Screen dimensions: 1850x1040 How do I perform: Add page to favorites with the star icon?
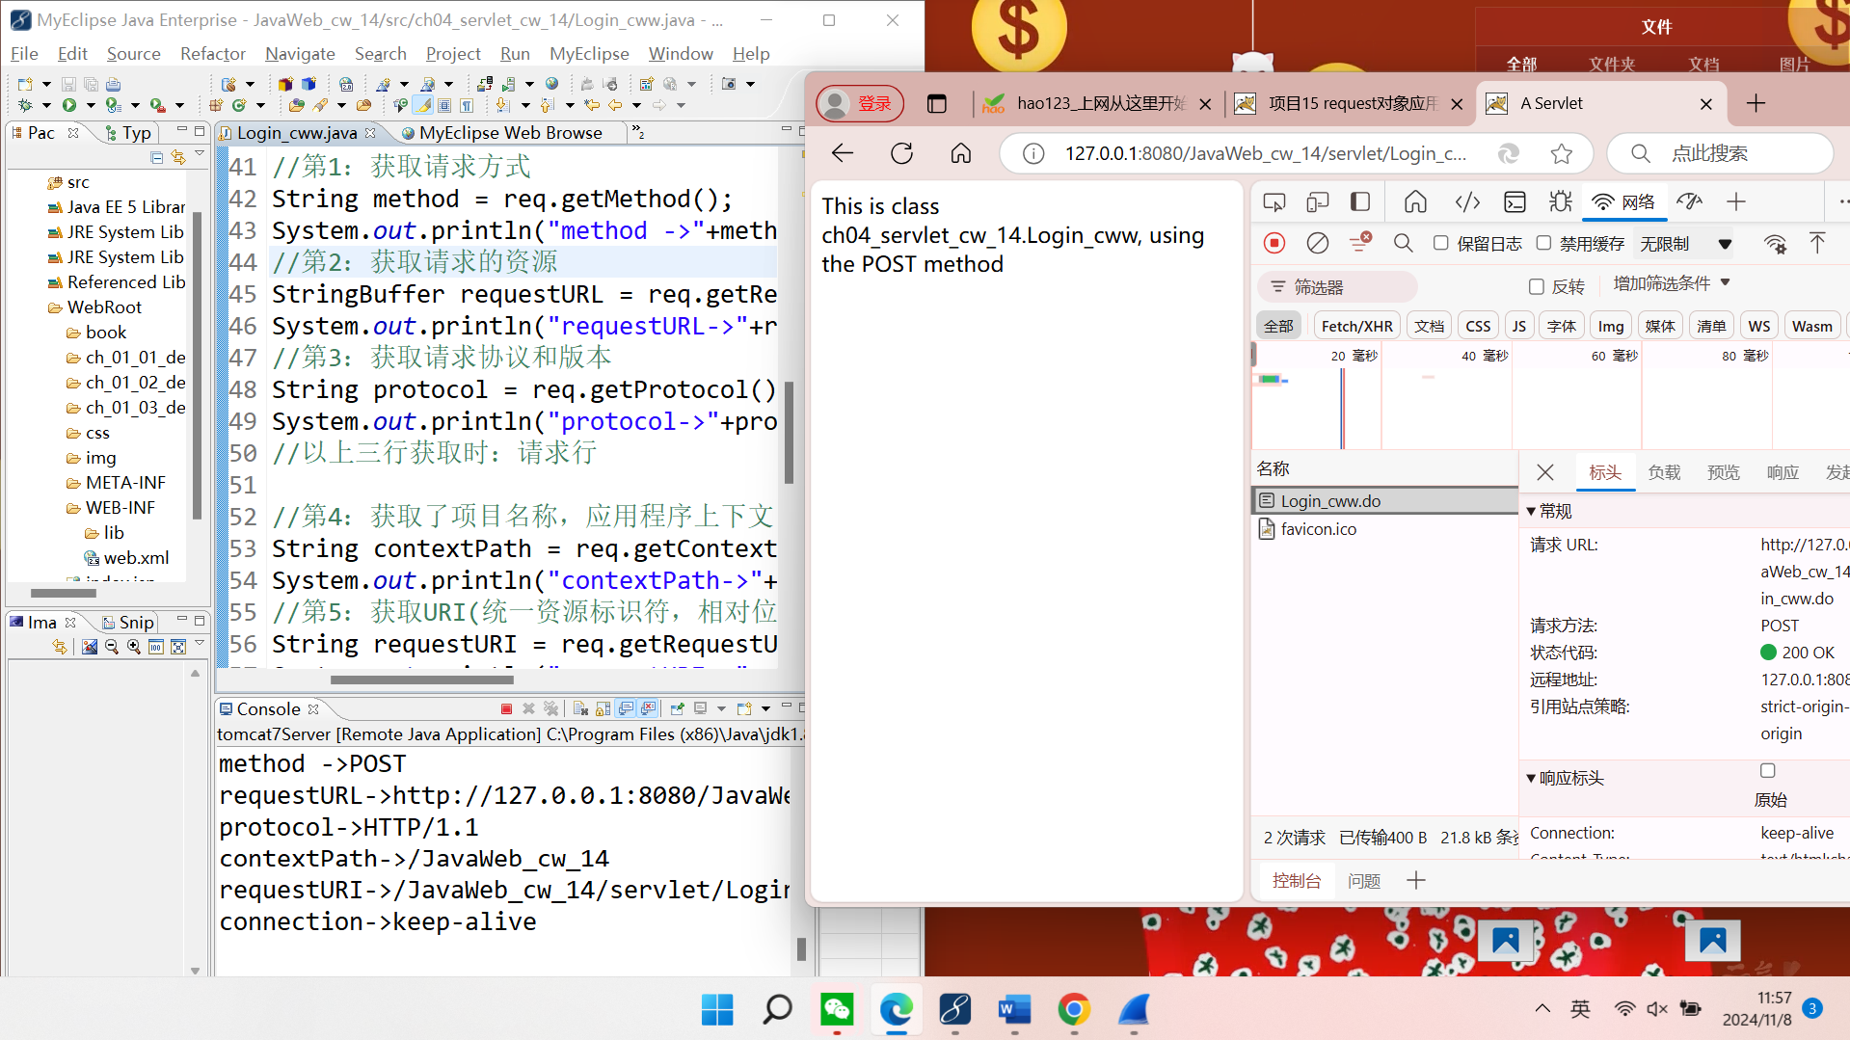(x=1562, y=153)
